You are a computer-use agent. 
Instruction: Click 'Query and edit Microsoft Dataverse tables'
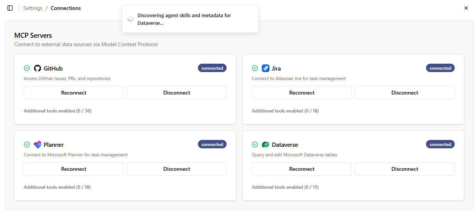[294, 155]
